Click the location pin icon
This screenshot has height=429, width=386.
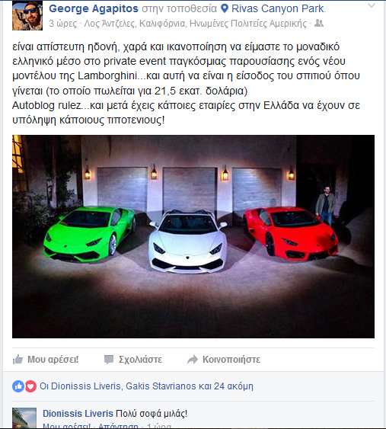point(225,8)
